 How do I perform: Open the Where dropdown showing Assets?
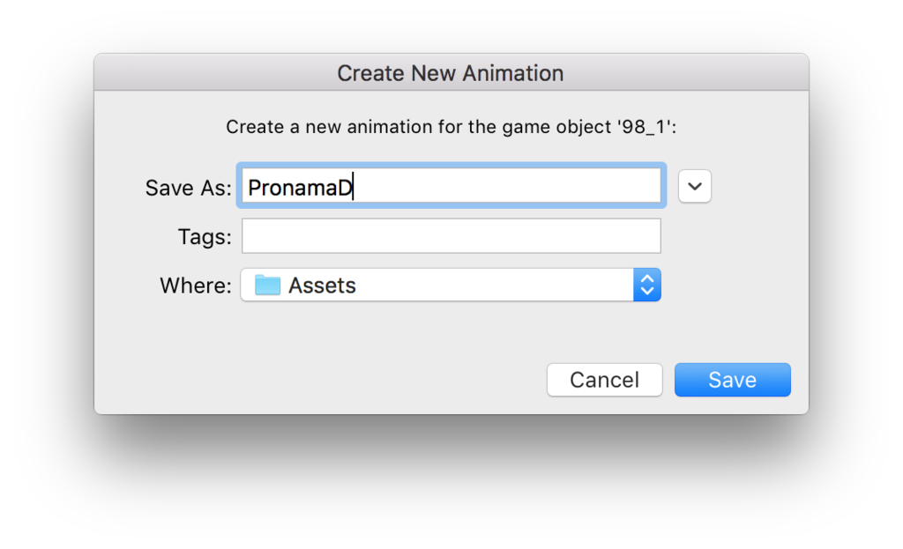pos(451,285)
